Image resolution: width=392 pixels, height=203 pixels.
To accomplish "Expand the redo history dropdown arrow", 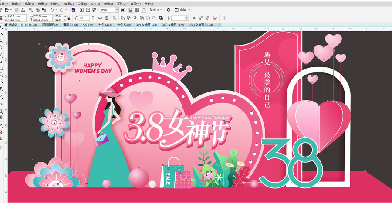I will (x=66, y=10).
